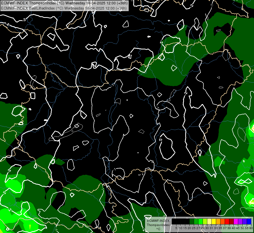Select the yellow 31–33 legend swatch

214,221
